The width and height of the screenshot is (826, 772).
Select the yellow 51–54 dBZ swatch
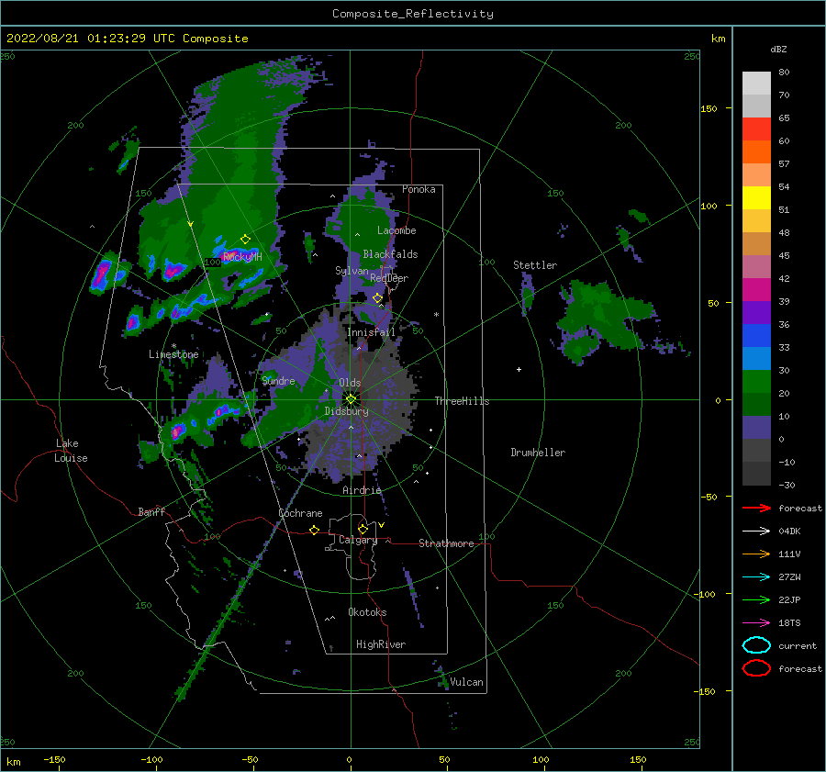756,198
